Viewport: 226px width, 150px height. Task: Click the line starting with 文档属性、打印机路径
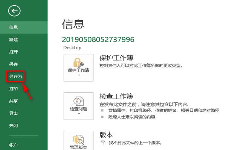pyautogui.click(x=164, y=110)
